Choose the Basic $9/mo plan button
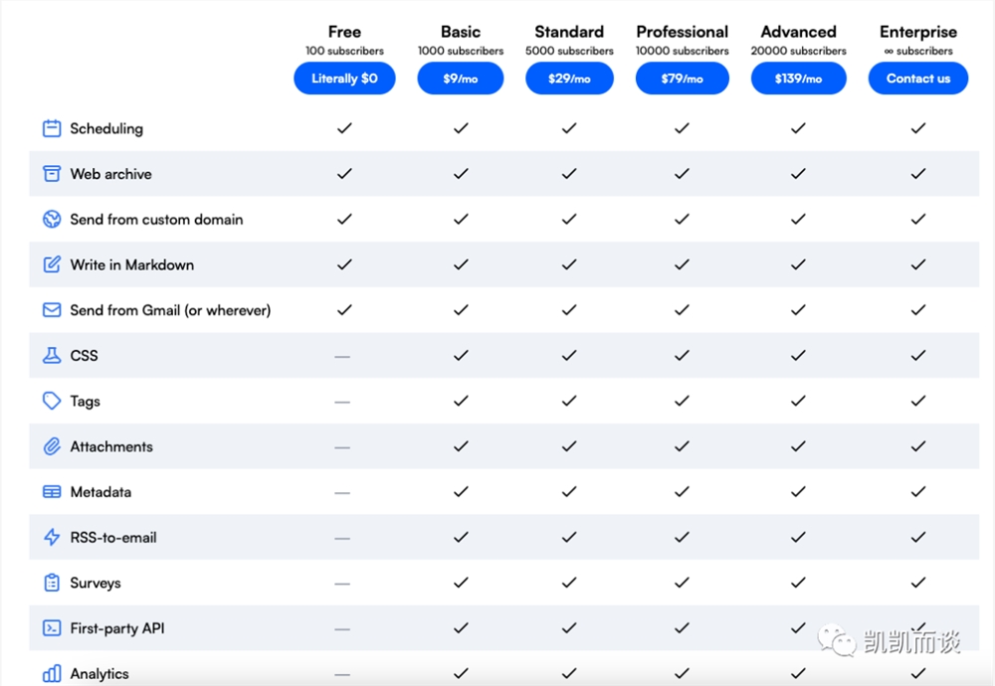This screenshot has height=686, width=995. [x=461, y=78]
